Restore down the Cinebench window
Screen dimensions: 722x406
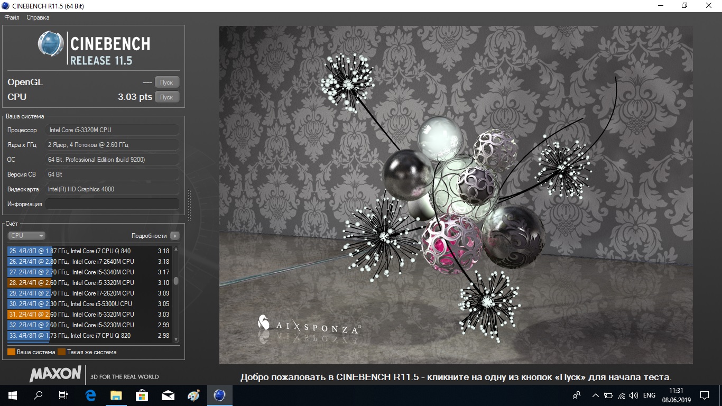click(x=685, y=6)
